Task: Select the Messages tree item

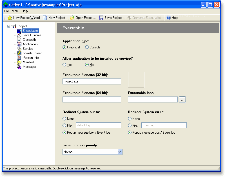Action: coord(30,67)
